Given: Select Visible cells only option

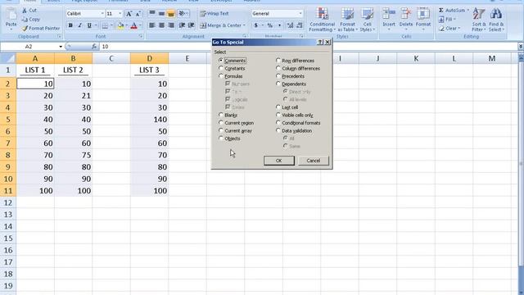Looking at the screenshot, I should 278,115.
